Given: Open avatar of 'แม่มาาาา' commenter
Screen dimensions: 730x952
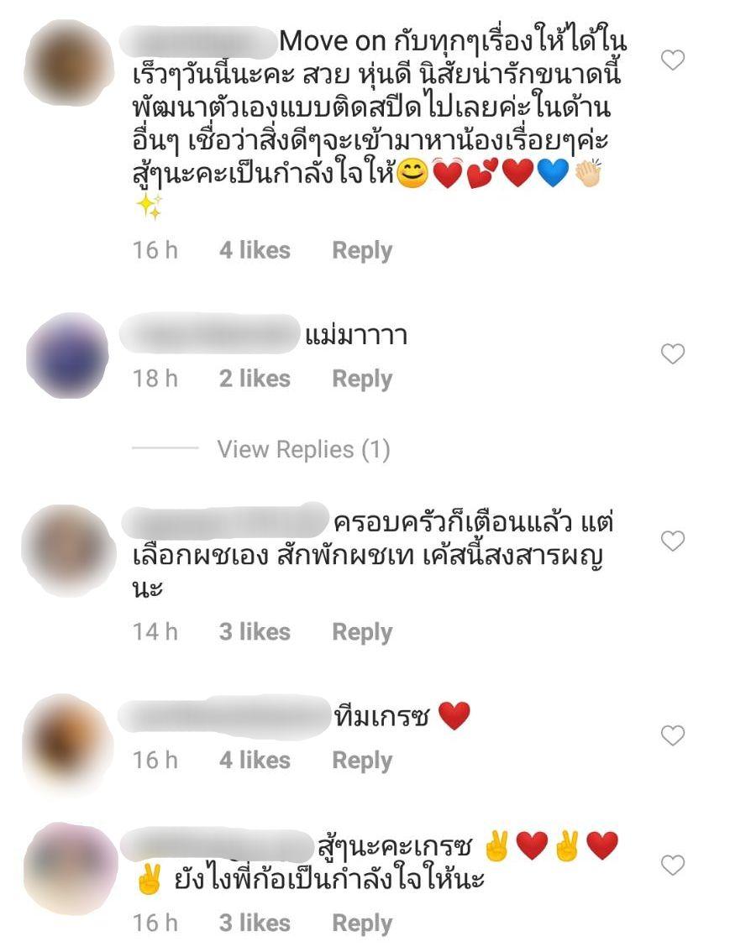Looking at the screenshot, I should (x=67, y=356).
